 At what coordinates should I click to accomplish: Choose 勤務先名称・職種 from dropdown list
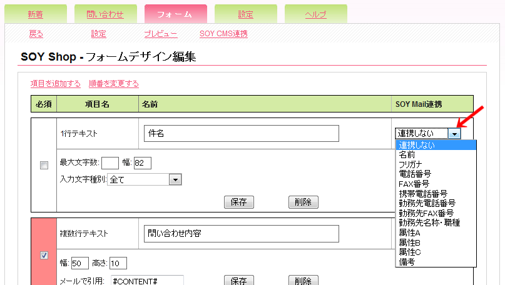tap(436, 222)
